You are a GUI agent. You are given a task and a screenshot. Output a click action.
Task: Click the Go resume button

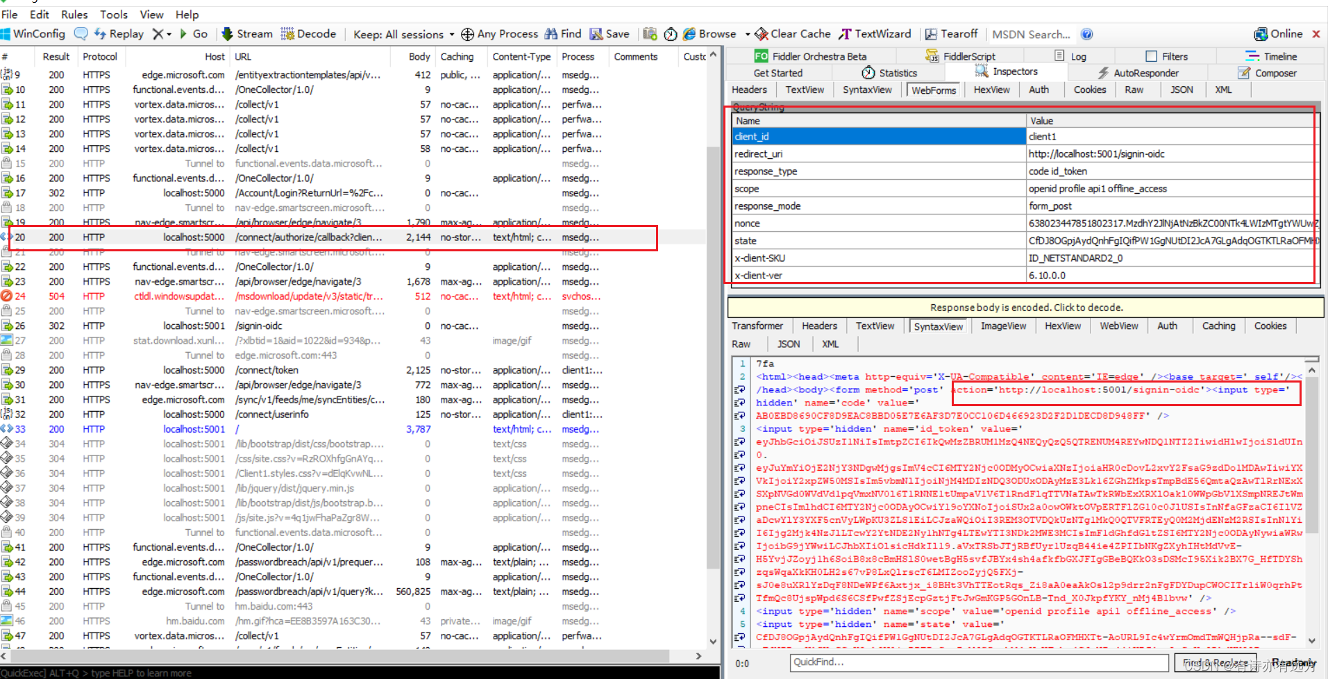coord(194,33)
